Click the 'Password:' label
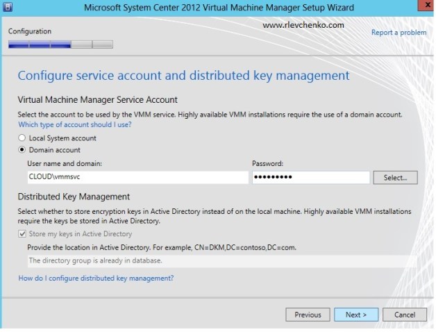Screen dimensions: 436x332 (267, 164)
